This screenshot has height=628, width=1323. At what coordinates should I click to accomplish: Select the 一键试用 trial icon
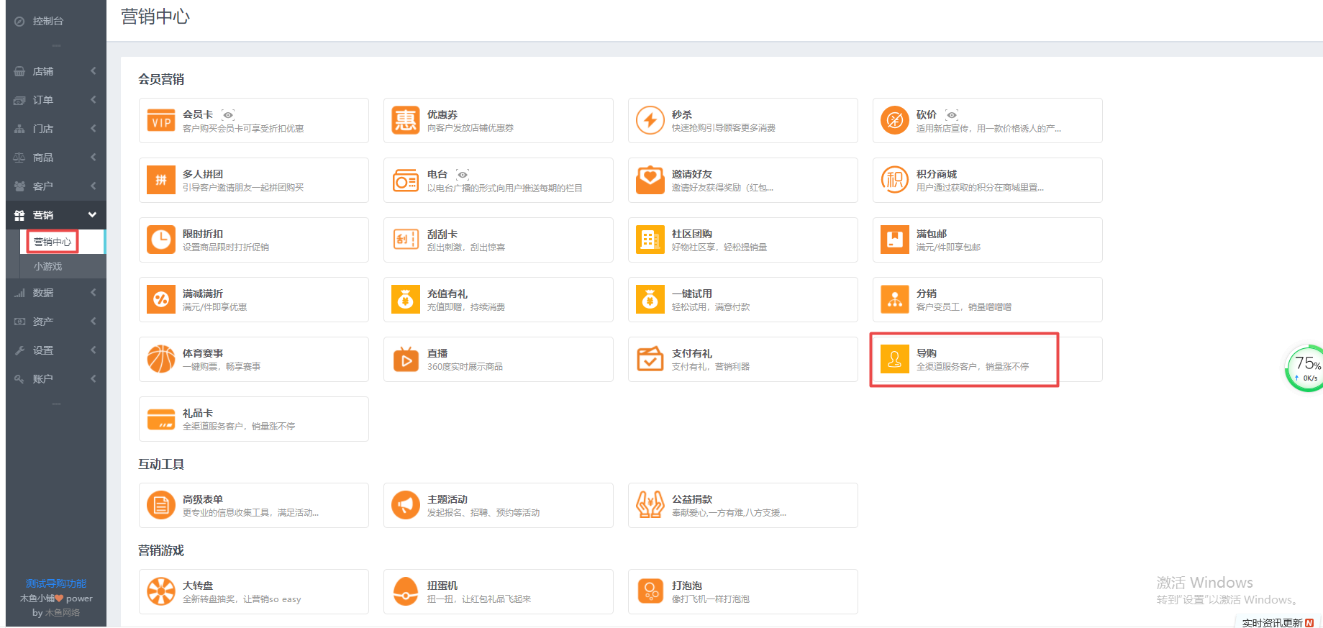click(650, 299)
